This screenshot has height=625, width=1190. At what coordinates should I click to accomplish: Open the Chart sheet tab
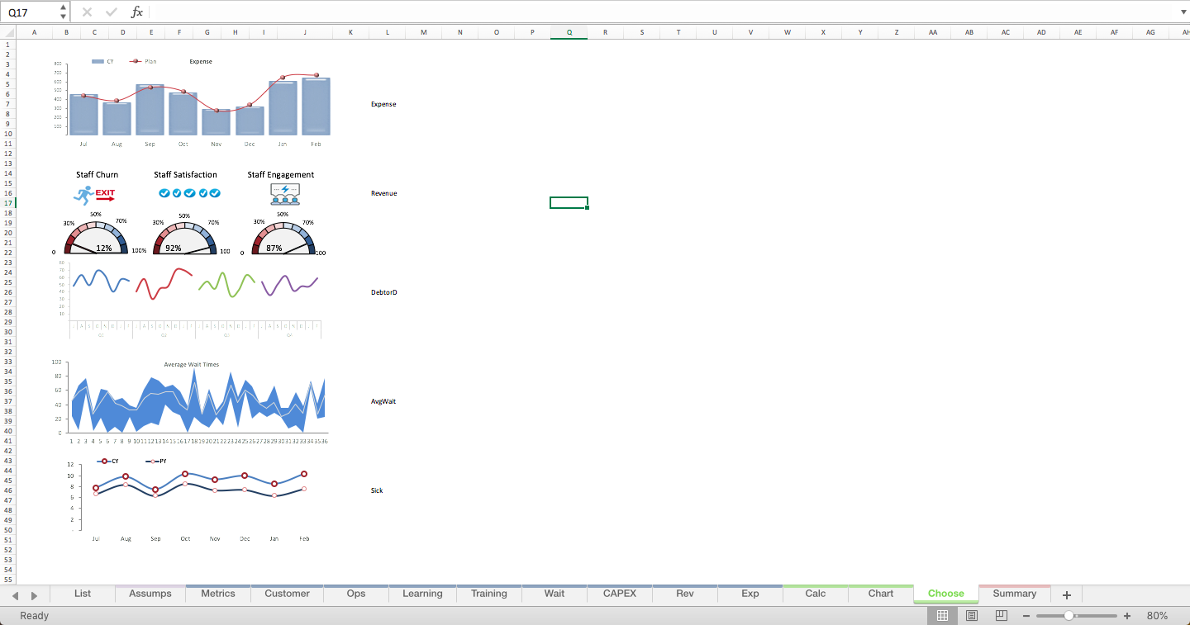[x=881, y=594]
